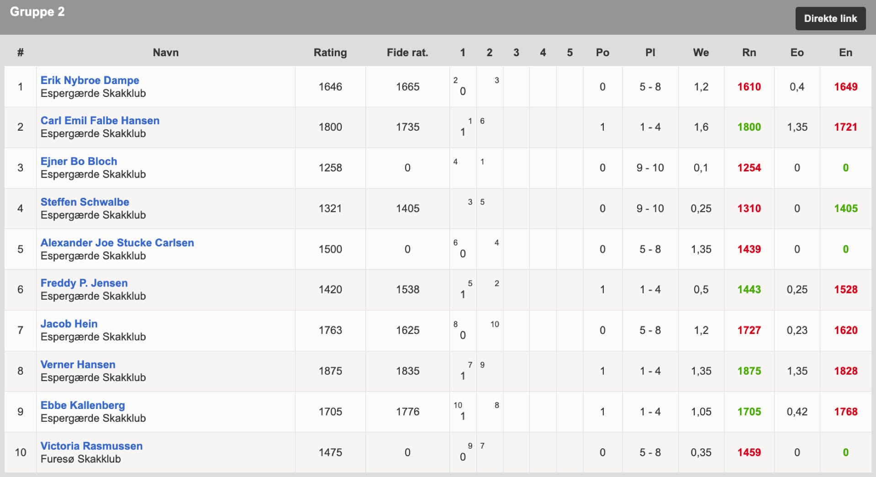The width and height of the screenshot is (876, 477).
Task: Select the Jacob Hein player link
Action: pyautogui.click(x=69, y=324)
